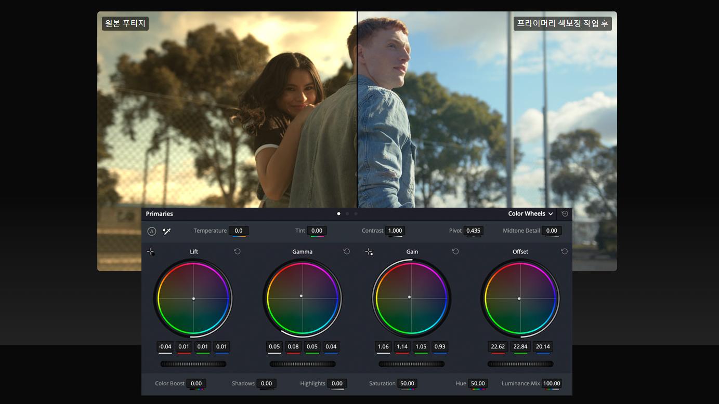
Task: Click the Midtone Detail label
Action: tap(521, 231)
